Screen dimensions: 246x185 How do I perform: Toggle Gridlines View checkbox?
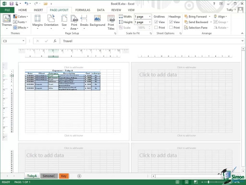click(x=156, y=22)
